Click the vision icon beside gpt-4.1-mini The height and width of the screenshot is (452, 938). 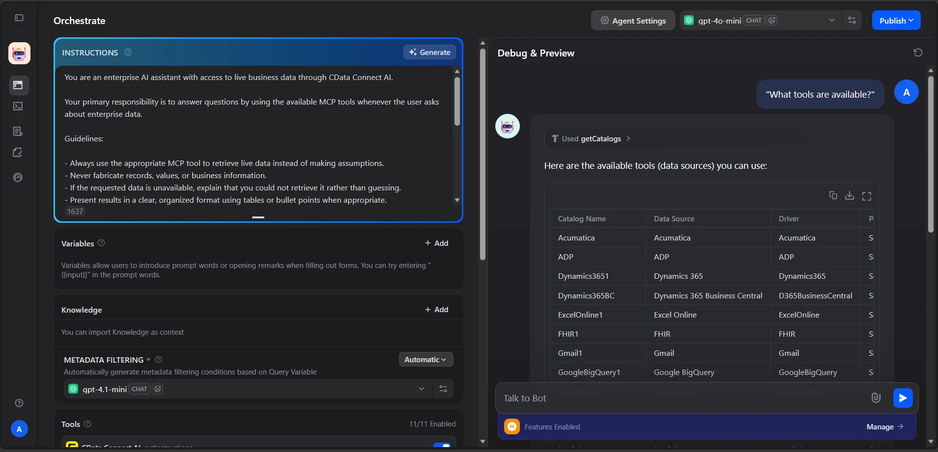157,389
